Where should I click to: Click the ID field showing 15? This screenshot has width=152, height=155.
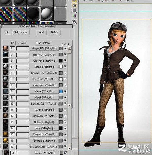(x=13, y=134)
